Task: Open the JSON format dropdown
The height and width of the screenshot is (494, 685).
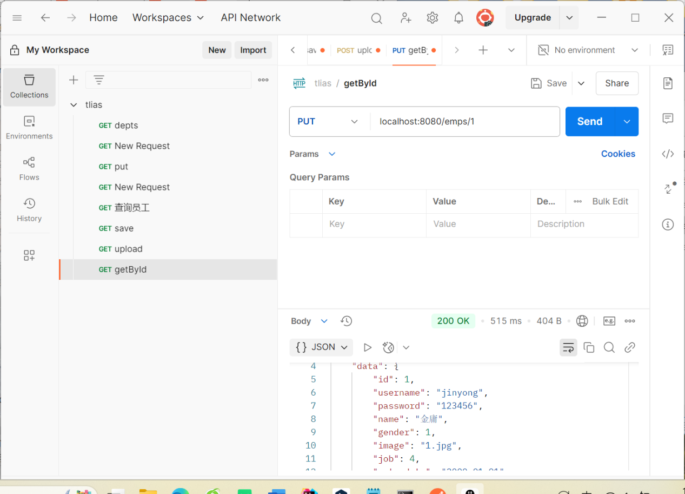Action: click(x=321, y=347)
